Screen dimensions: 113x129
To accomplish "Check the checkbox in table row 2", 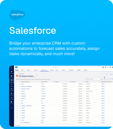I will tap(20, 86).
